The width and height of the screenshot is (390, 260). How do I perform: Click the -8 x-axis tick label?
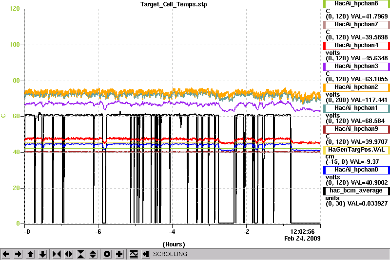(27, 232)
